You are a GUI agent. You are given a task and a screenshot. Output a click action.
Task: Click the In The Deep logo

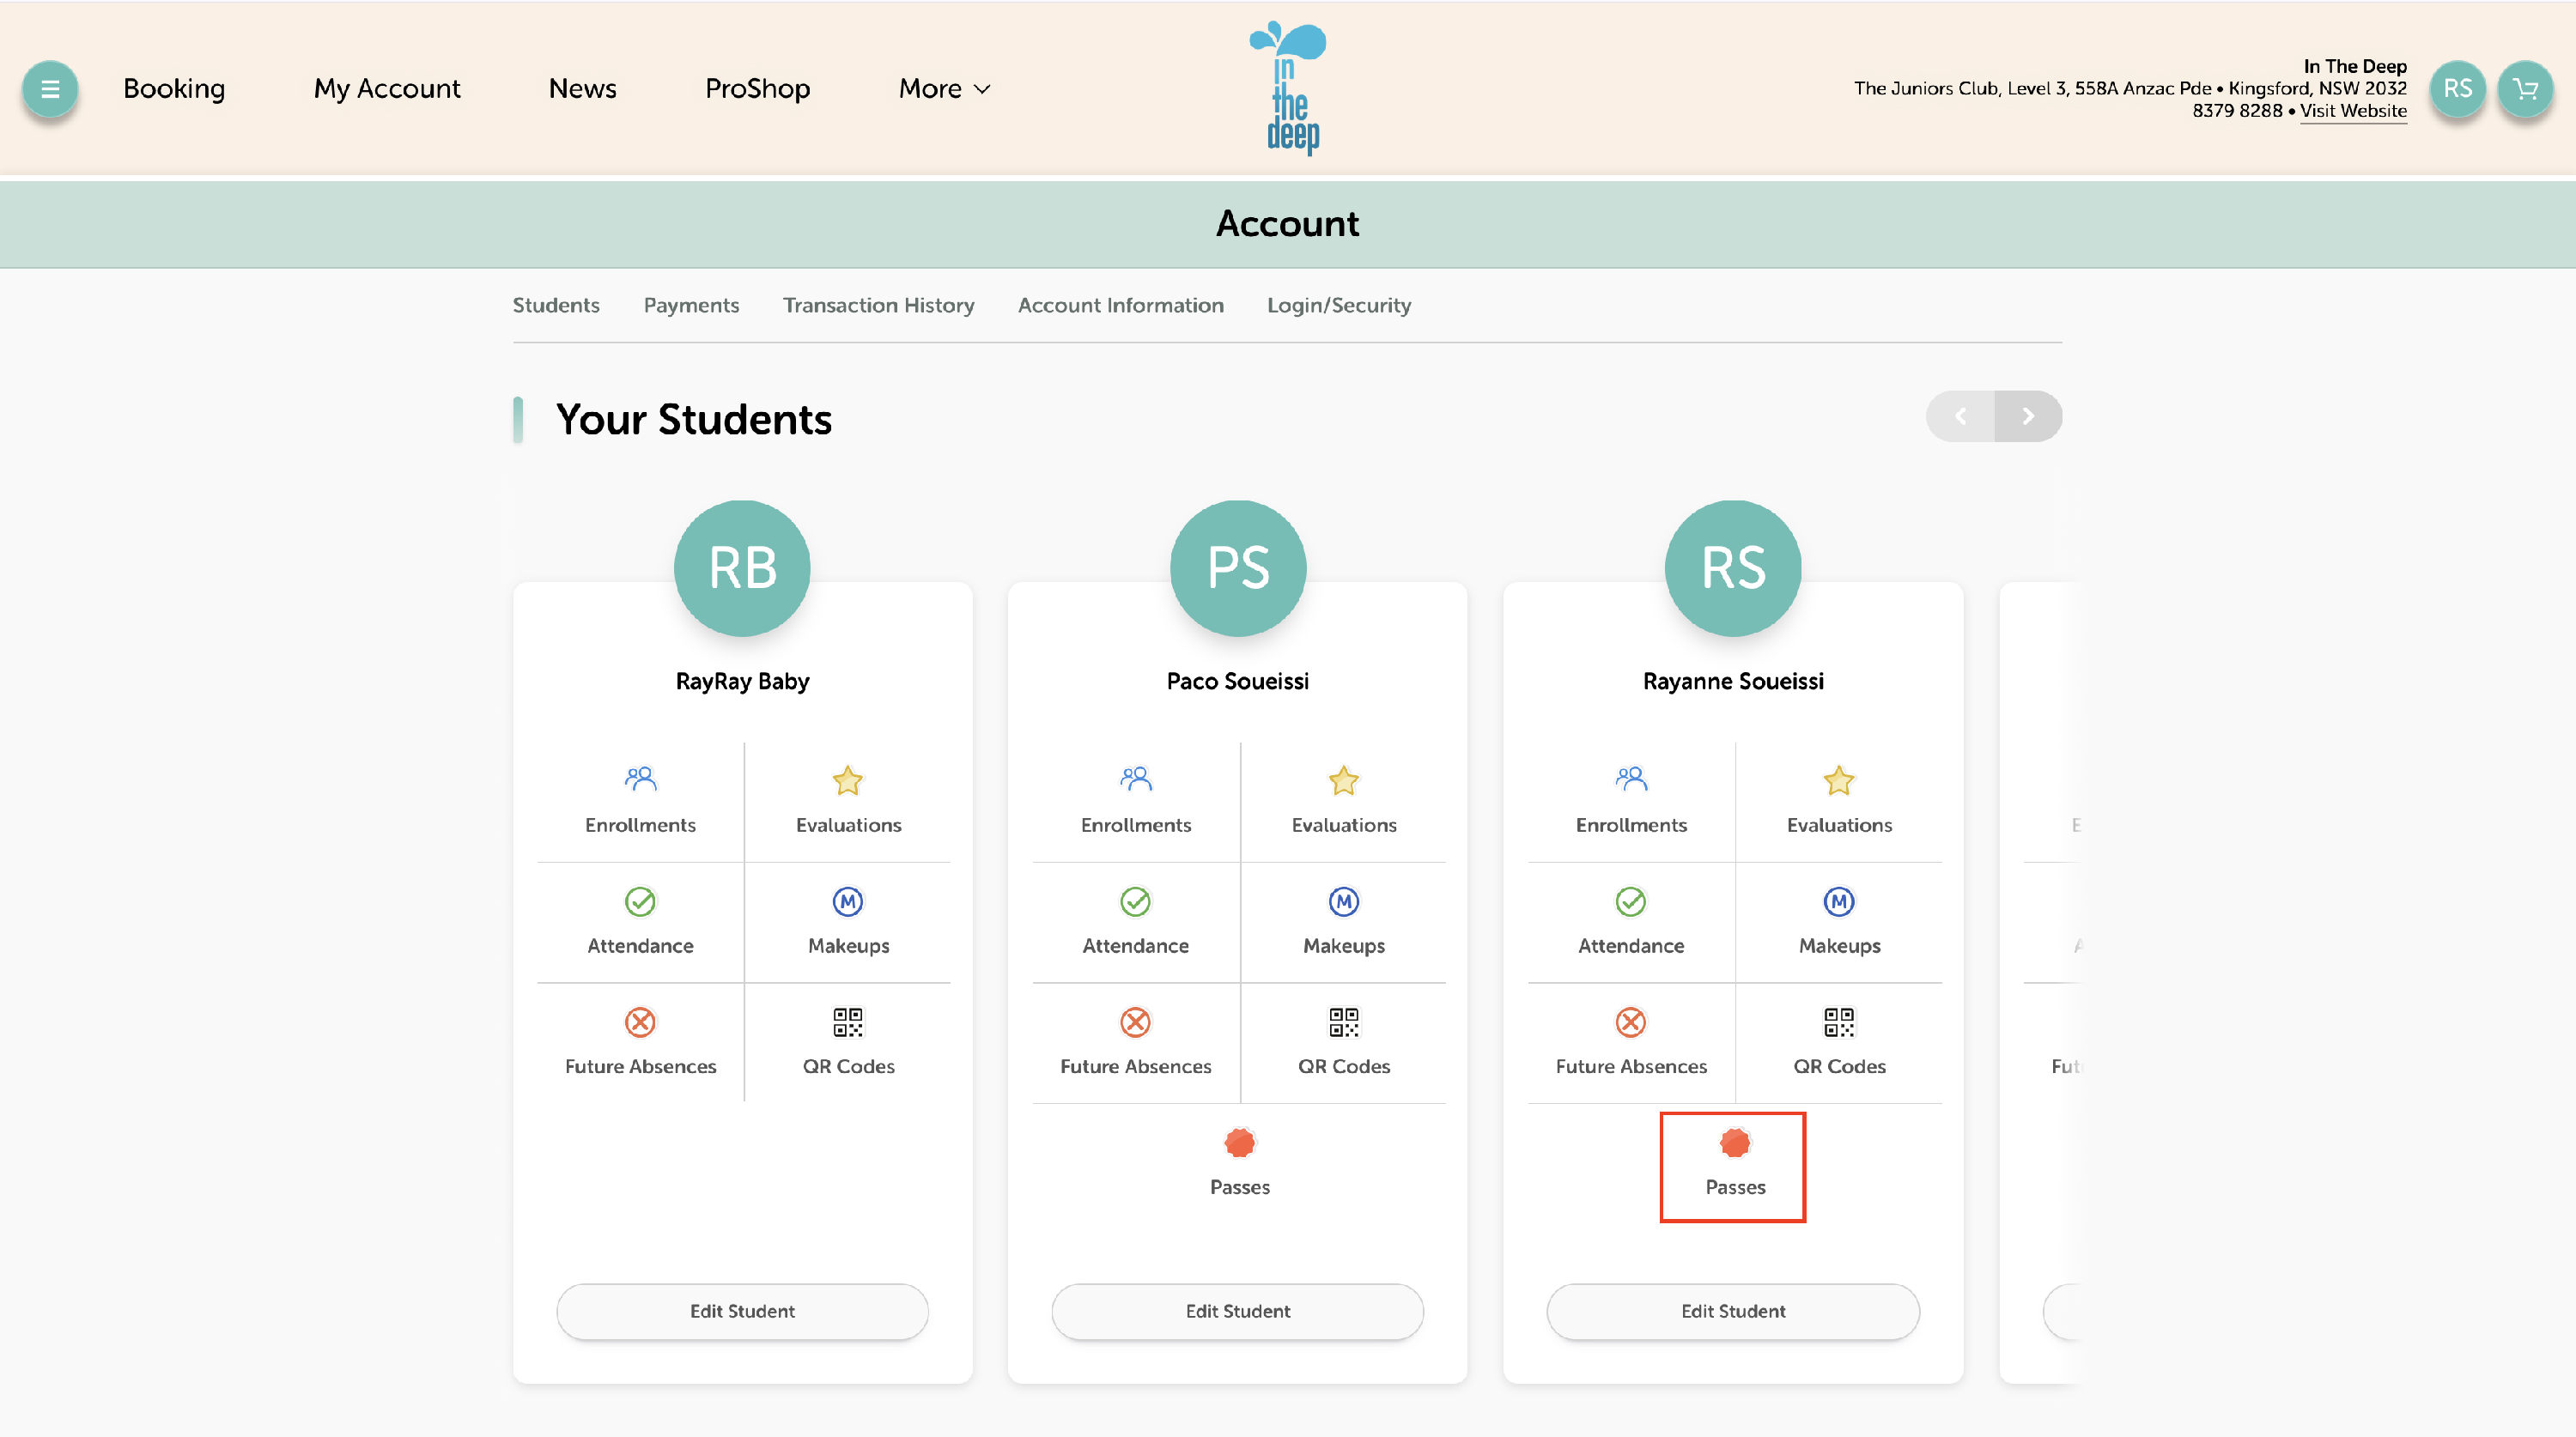point(1288,89)
